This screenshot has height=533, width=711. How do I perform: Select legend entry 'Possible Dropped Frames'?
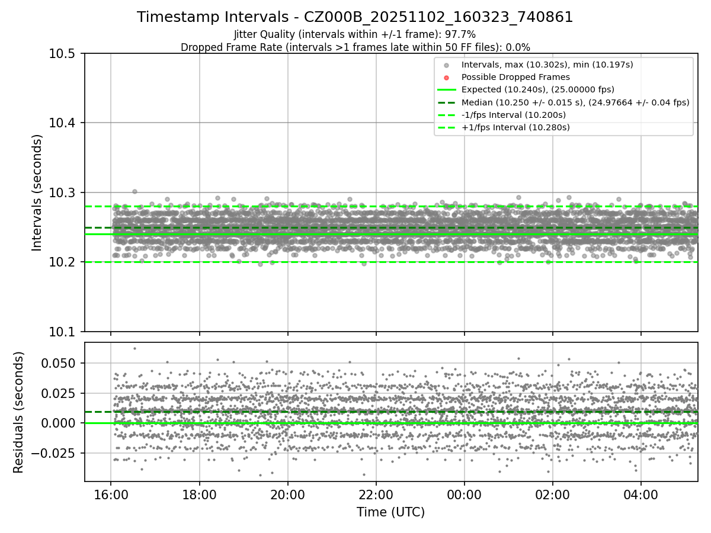pyautogui.click(x=515, y=77)
